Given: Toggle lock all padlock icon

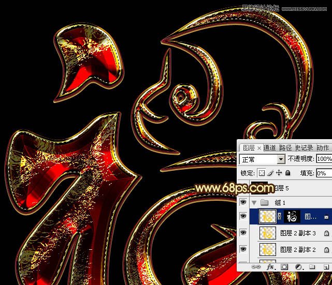Looking at the screenshot, I should (287, 173).
